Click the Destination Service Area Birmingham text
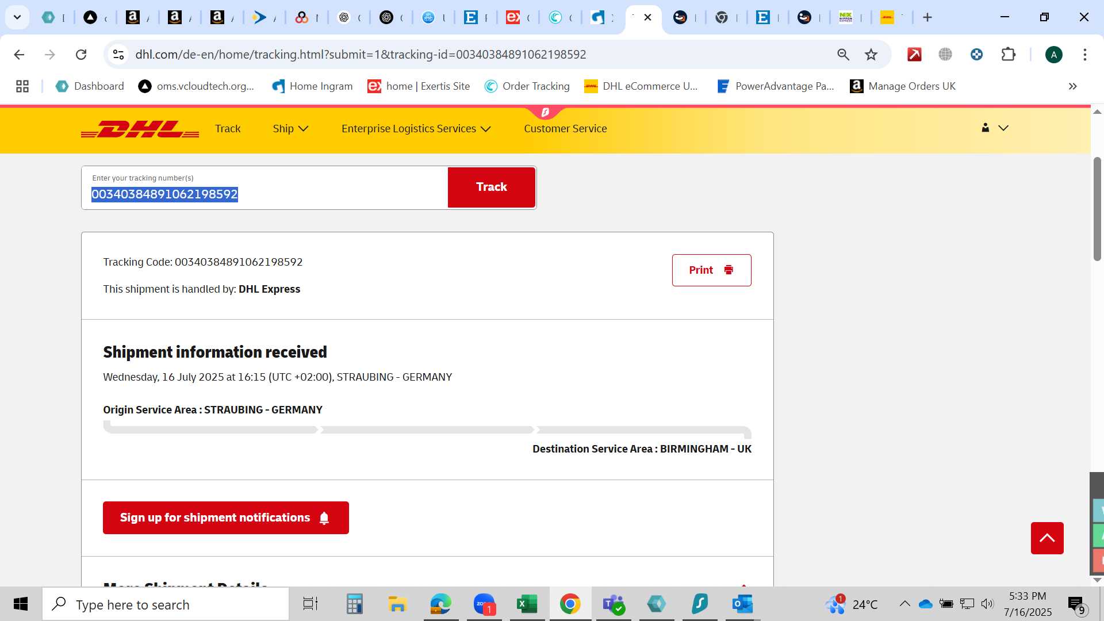This screenshot has height=621, width=1104. point(642,449)
